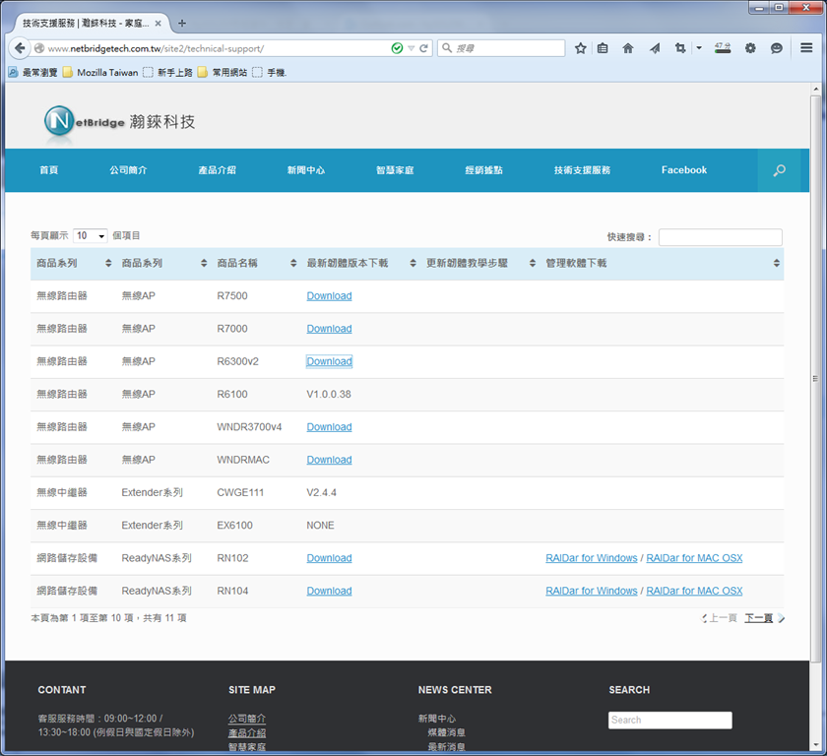Click the chat bubble smiley icon
This screenshot has width=827, height=756.
click(777, 48)
